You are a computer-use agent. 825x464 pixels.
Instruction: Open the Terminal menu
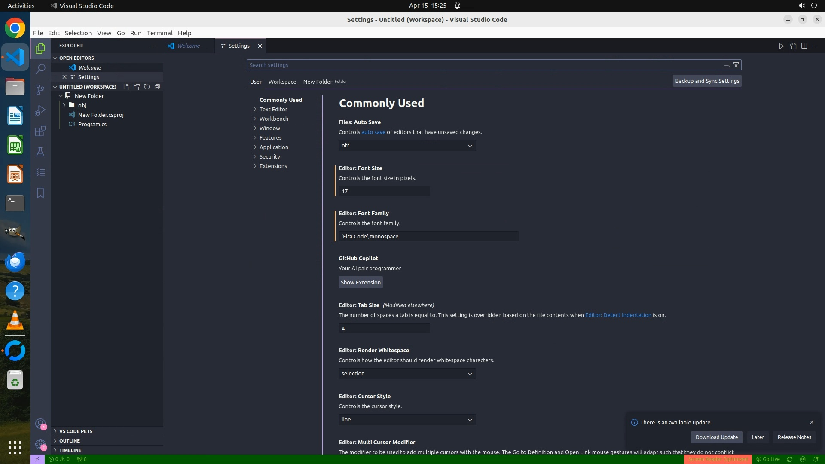pos(159,33)
